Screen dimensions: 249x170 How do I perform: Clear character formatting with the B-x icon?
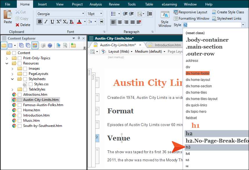pyautogui.click(x=71, y=22)
